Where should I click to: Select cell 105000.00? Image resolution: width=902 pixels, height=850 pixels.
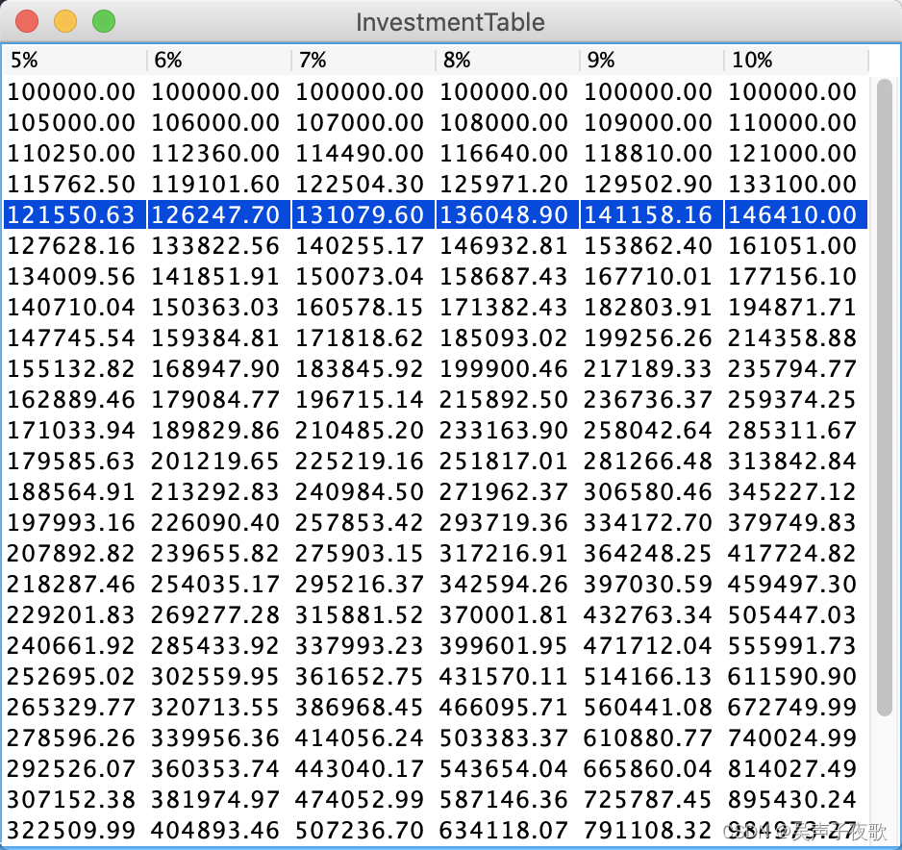(75, 122)
